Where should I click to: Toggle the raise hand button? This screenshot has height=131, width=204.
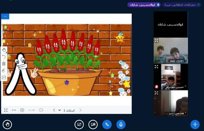[x=7, y=124]
